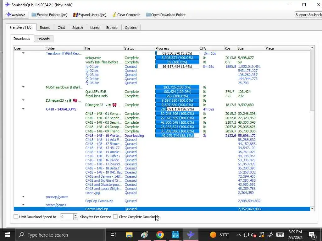Sort by the Size column header
This screenshot has width=322, height=241.
(x=251, y=48)
